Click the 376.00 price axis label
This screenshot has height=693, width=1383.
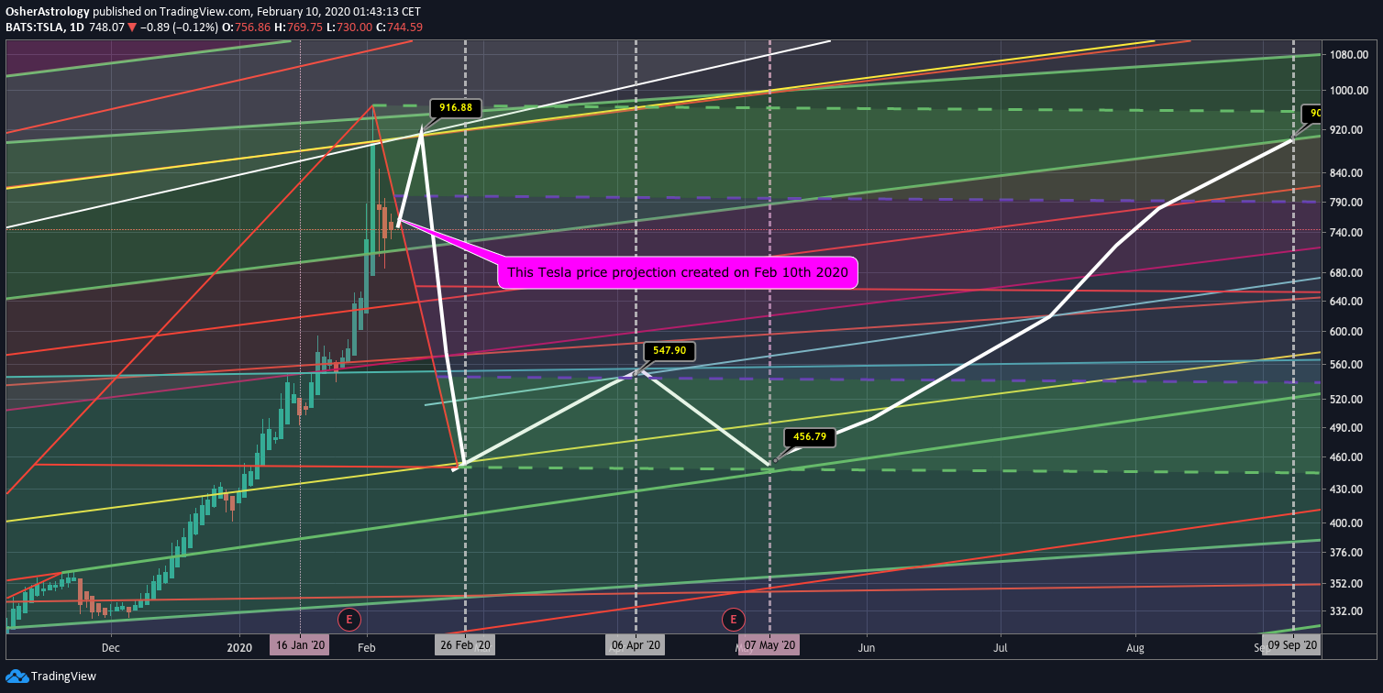click(x=1348, y=552)
